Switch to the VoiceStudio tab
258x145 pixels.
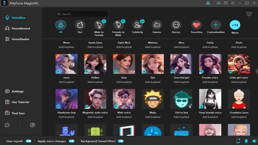(17, 39)
